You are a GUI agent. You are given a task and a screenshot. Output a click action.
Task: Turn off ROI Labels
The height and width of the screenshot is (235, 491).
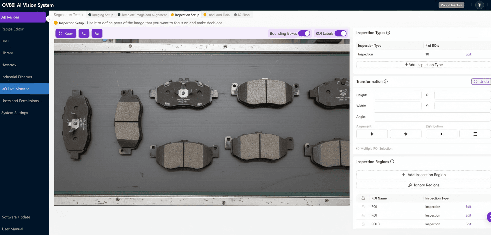coord(341,33)
